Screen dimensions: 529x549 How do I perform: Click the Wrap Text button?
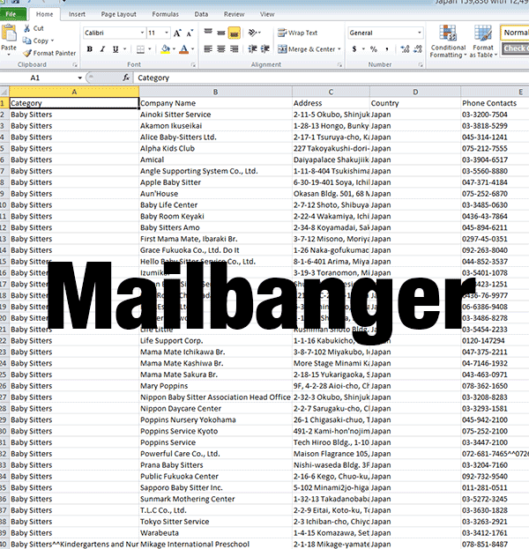(297, 33)
